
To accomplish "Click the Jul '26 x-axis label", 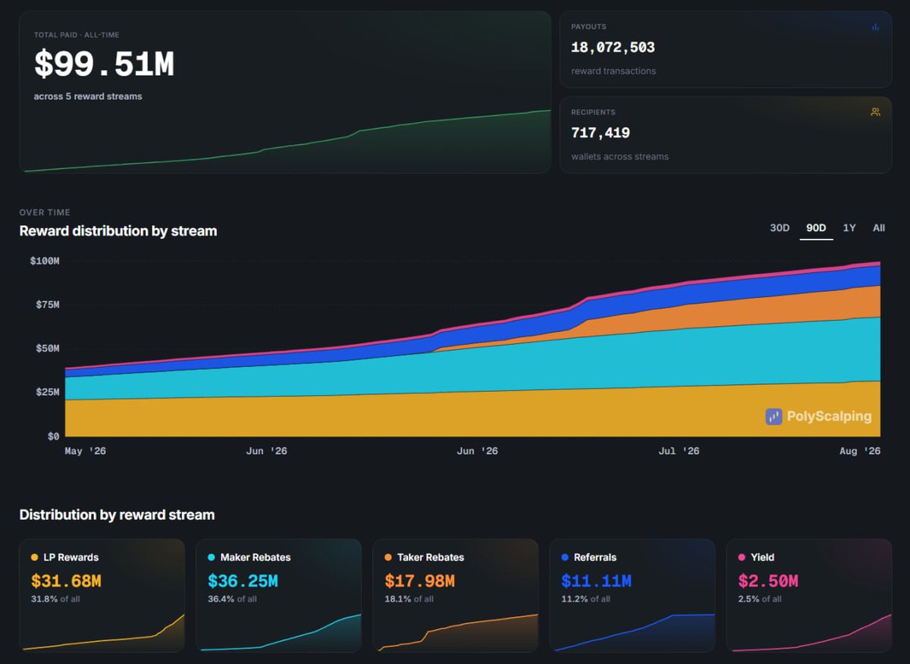I will click(679, 451).
